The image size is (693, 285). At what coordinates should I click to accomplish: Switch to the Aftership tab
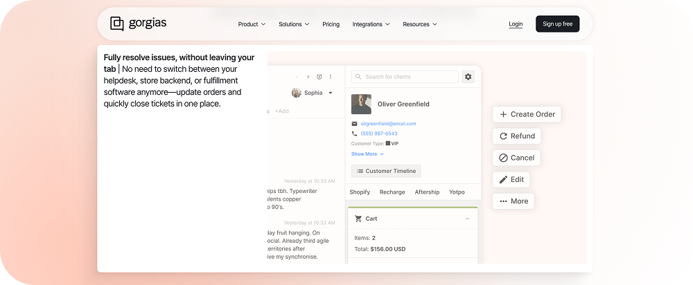pos(427,192)
